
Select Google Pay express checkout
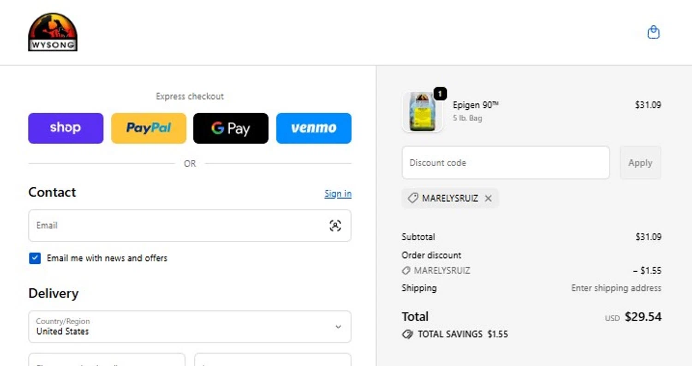click(x=231, y=128)
